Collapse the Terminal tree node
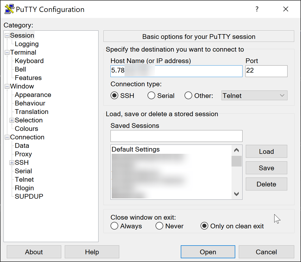Screen dimensions: 301x262 [7, 52]
